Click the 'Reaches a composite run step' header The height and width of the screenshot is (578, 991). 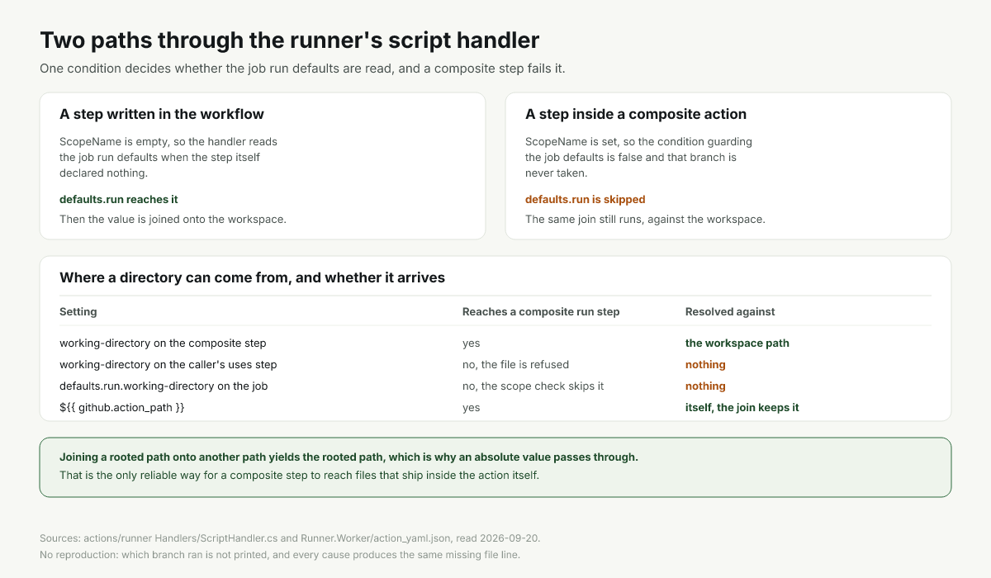click(x=541, y=312)
